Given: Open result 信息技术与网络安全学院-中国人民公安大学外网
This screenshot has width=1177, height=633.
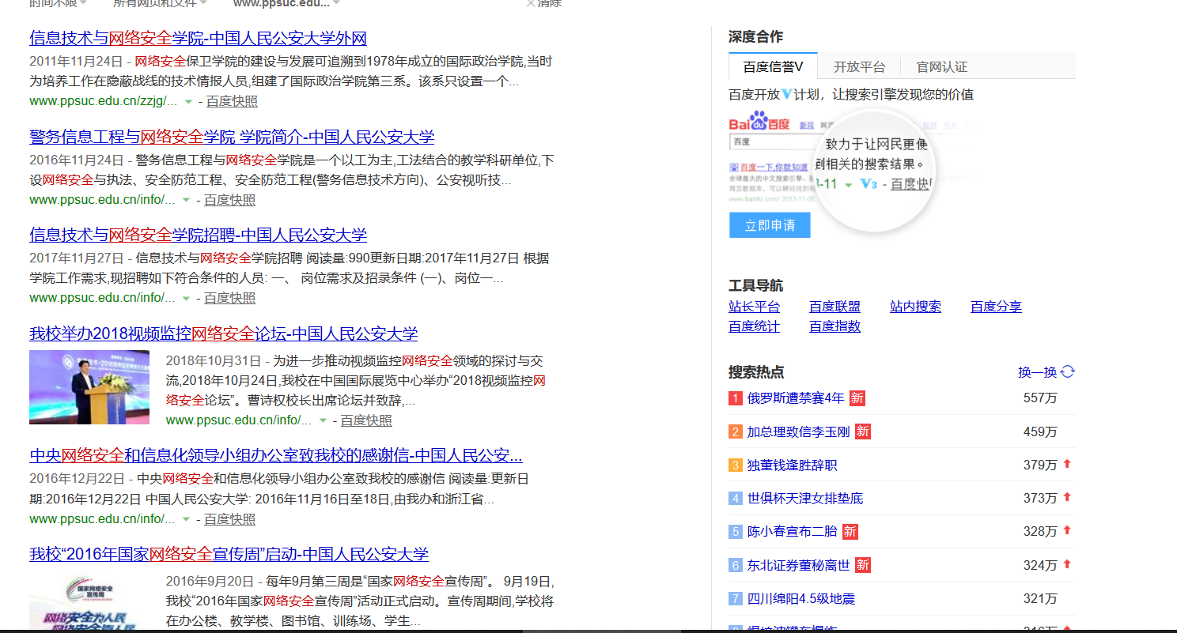Looking at the screenshot, I should (198, 38).
